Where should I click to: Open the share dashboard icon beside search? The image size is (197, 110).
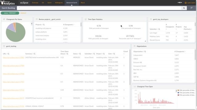coord(191,8)
